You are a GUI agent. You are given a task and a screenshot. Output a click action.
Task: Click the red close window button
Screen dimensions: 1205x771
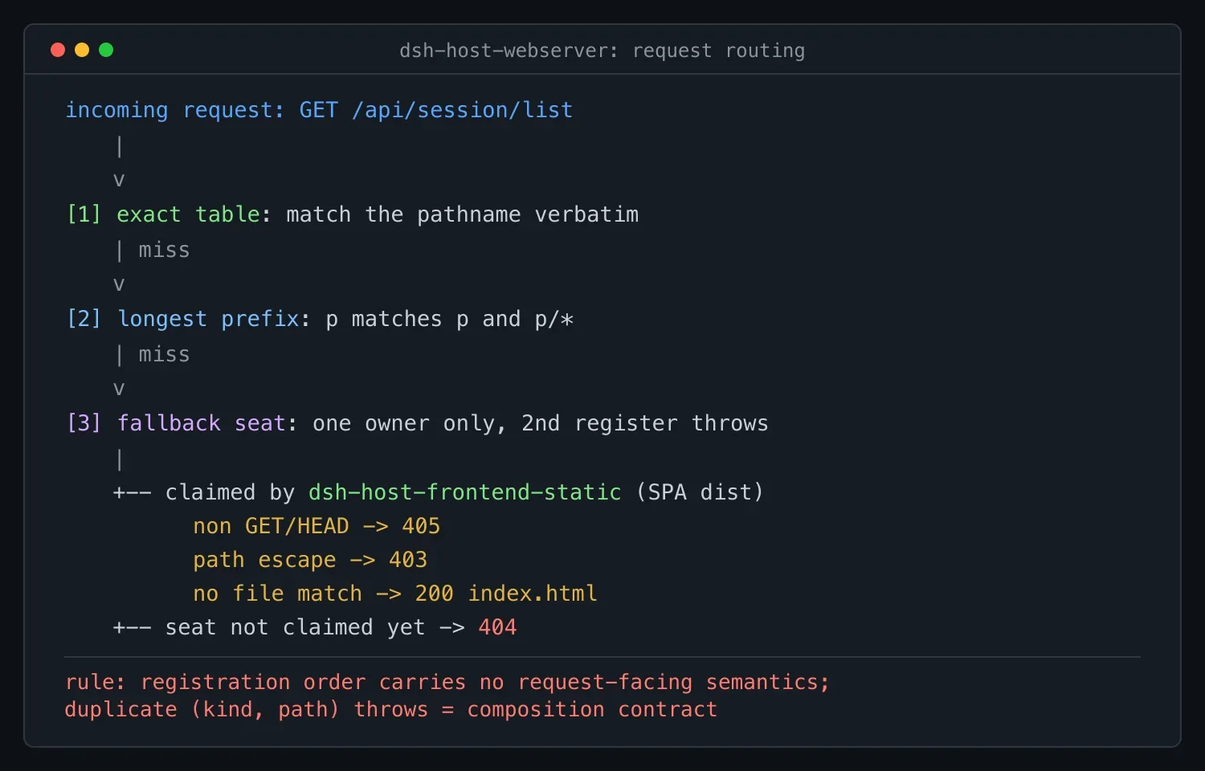click(x=58, y=50)
